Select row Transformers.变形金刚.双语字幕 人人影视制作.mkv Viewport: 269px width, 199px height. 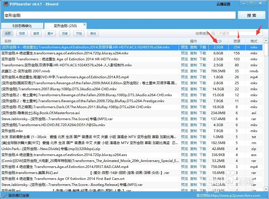132,65
